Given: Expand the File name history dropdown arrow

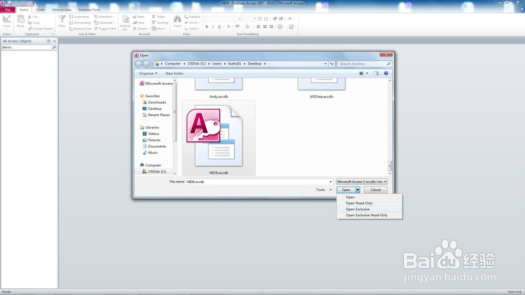Looking at the screenshot, I should (x=330, y=182).
